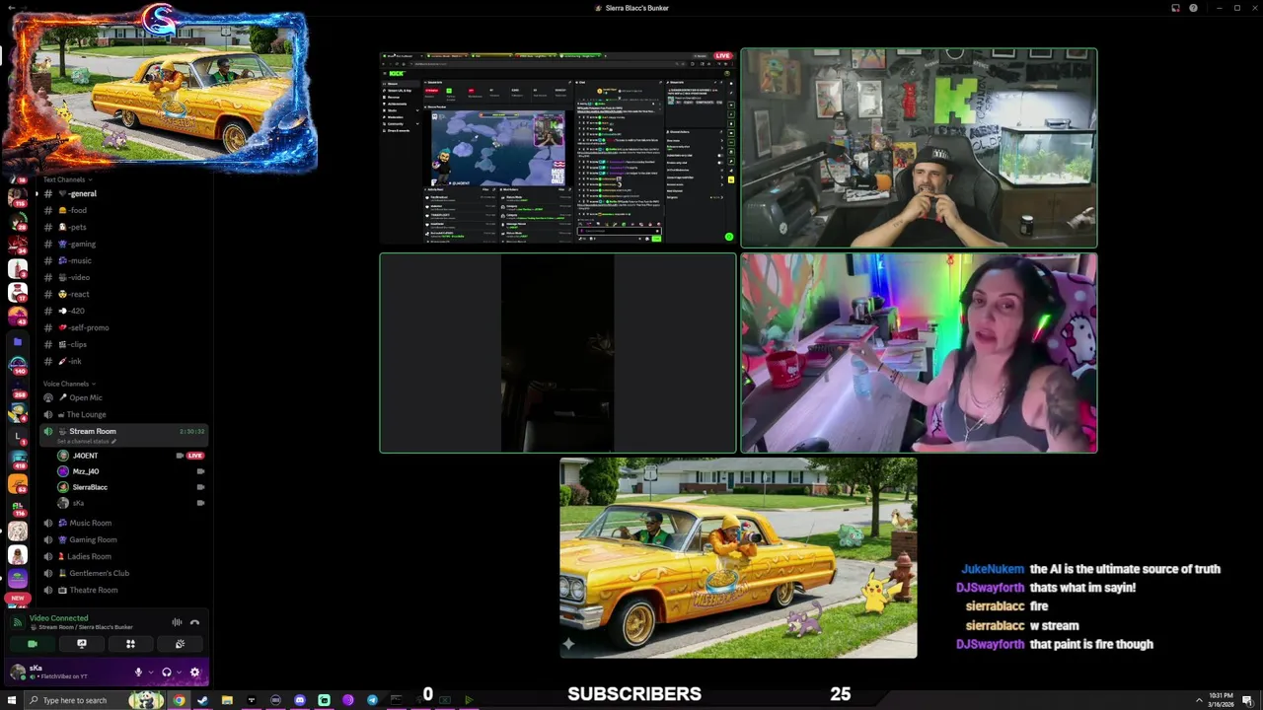The height and width of the screenshot is (710, 1263).
Task: Join the Music Room voice channel
Action: point(123,523)
